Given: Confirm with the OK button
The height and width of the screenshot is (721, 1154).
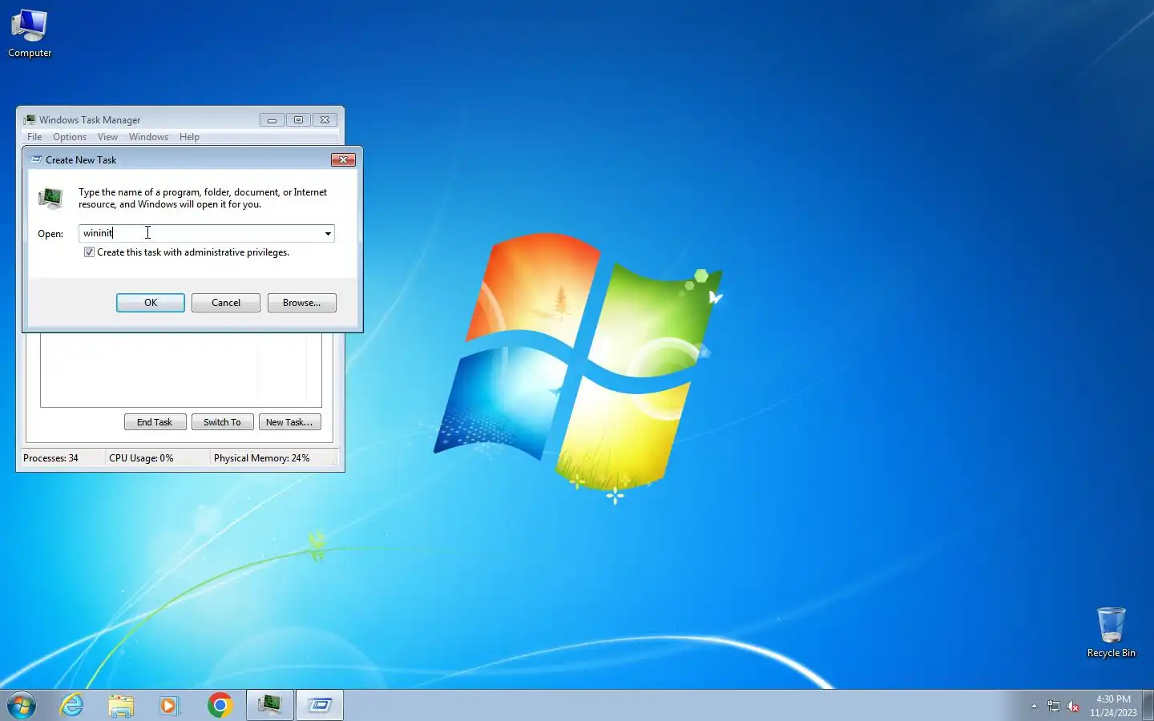Looking at the screenshot, I should (x=151, y=303).
